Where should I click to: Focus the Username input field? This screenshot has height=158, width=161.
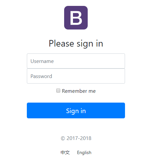[x=76, y=61]
